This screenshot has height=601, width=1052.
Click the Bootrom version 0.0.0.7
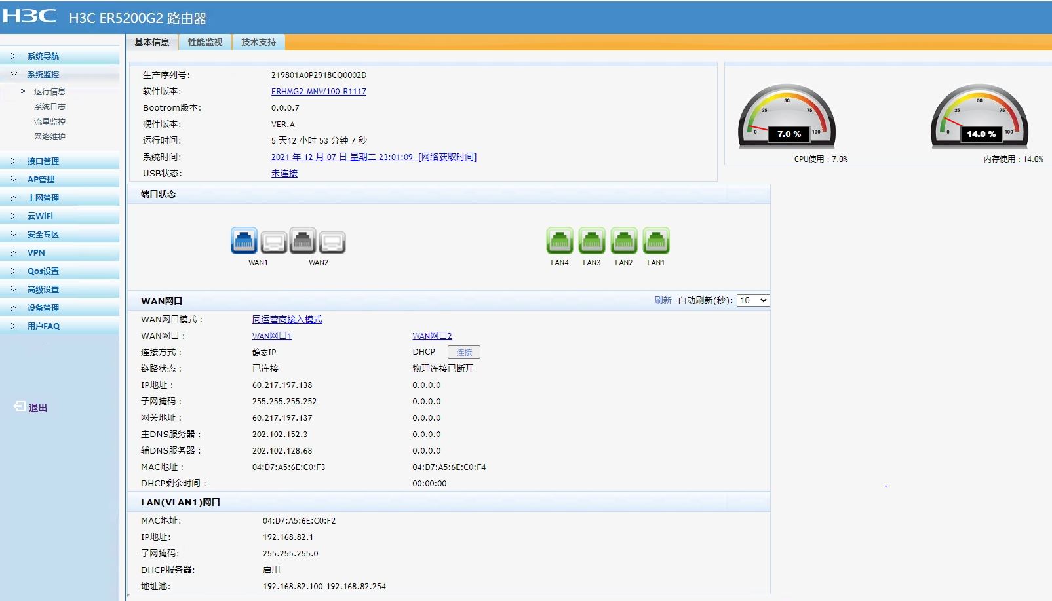coord(286,107)
